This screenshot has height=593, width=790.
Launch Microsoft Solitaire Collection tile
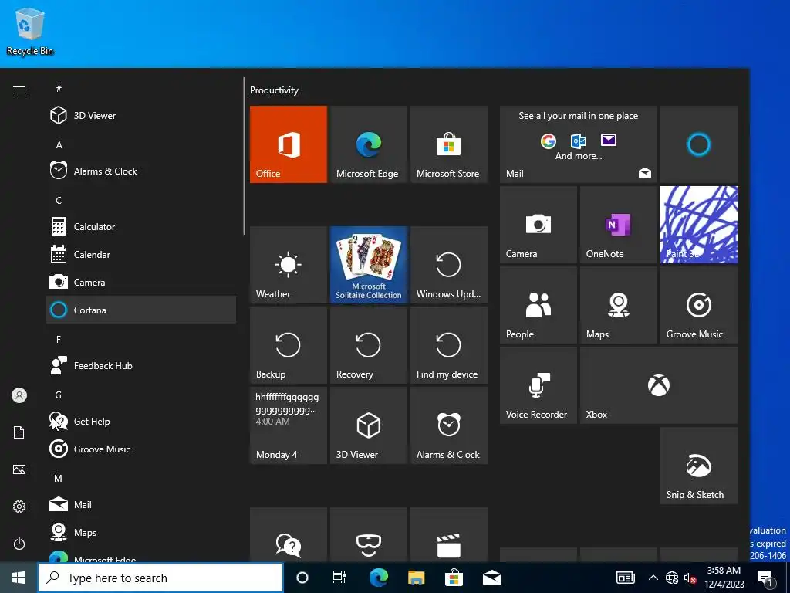point(368,265)
